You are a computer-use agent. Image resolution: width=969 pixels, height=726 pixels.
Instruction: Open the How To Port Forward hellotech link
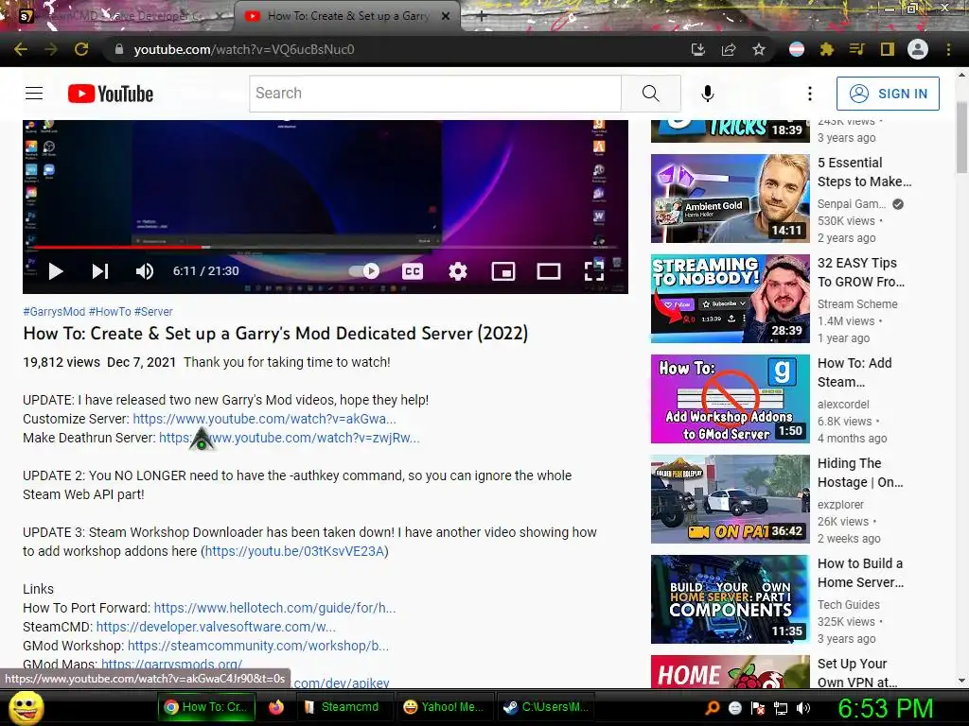coord(275,608)
